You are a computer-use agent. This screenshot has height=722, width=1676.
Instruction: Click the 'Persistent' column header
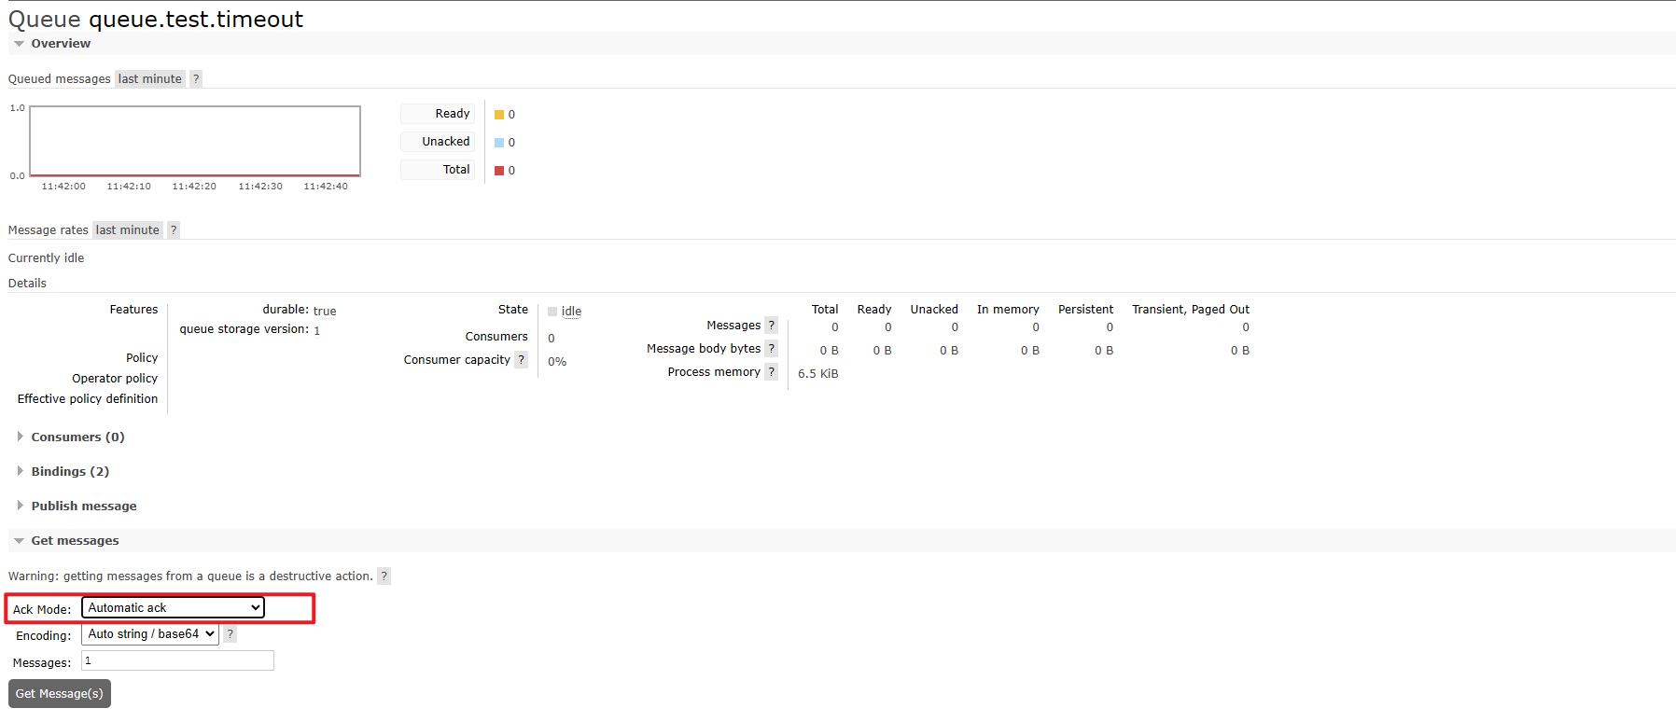point(1085,310)
